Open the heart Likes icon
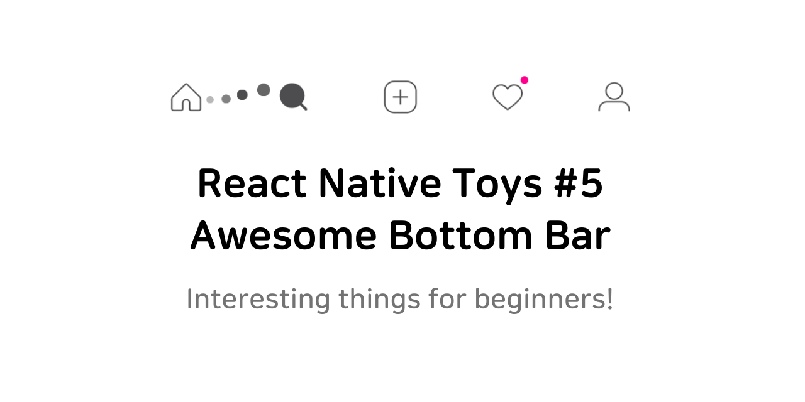 (508, 97)
